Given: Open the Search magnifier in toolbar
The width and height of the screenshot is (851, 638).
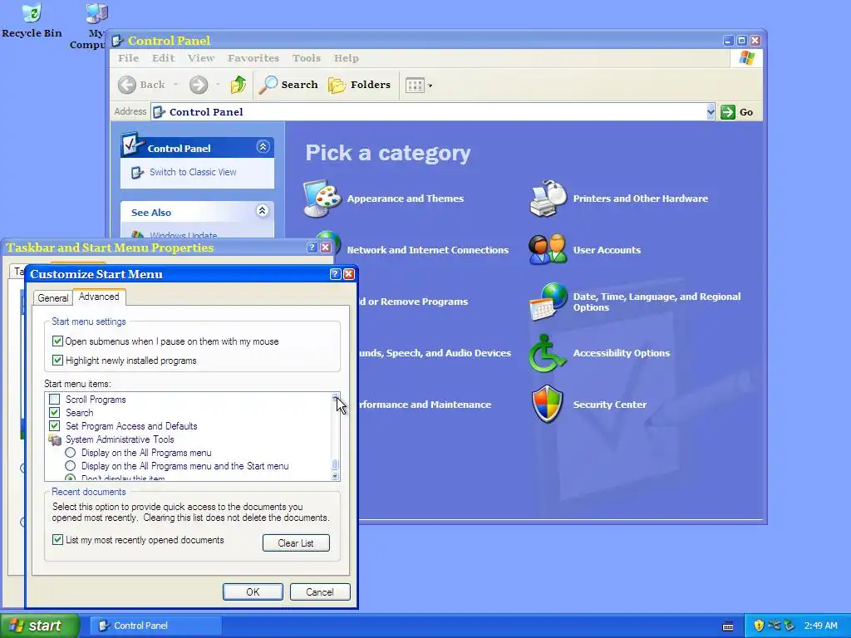Looking at the screenshot, I should click(x=268, y=85).
